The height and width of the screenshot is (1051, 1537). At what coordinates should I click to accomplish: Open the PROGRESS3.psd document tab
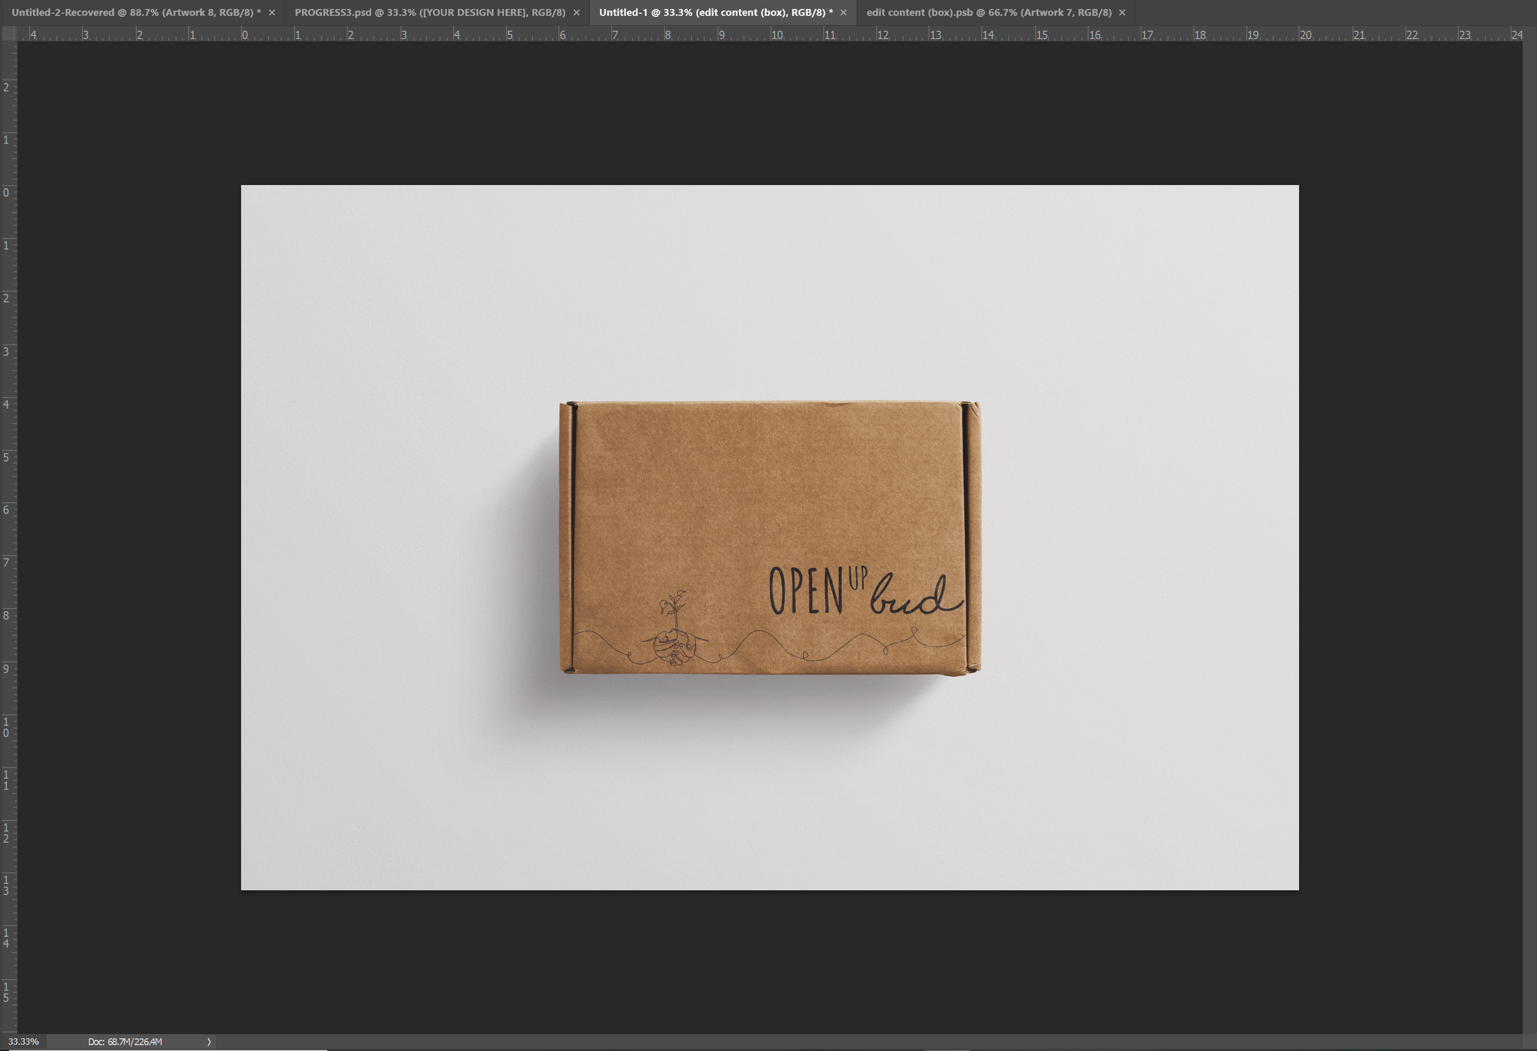pos(430,13)
